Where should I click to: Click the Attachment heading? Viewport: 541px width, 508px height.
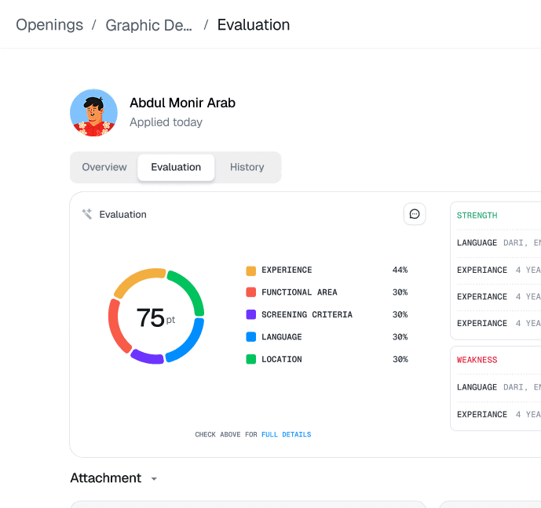point(105,478)
